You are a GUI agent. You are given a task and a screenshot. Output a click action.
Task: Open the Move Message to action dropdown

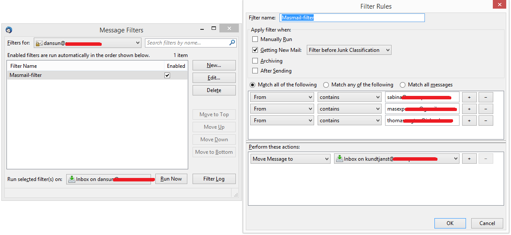pyautogui.click(x=290, y=159)
